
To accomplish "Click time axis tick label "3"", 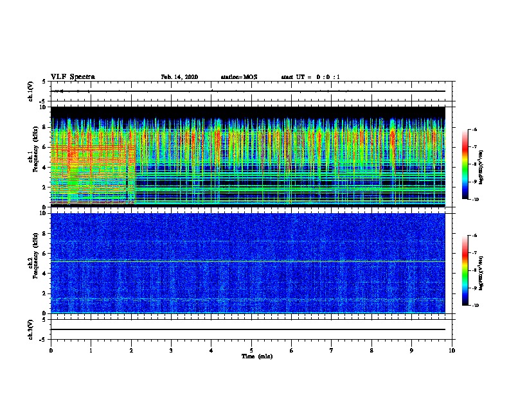I will [x=171, y=350].
